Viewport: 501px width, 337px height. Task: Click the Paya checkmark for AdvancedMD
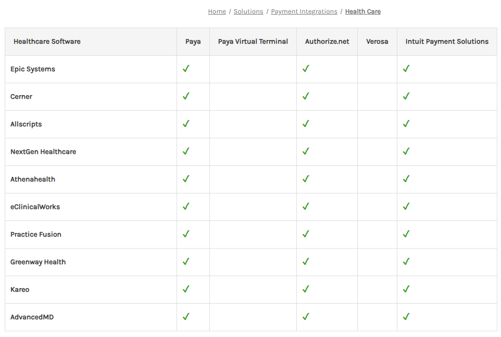point(186,317)
